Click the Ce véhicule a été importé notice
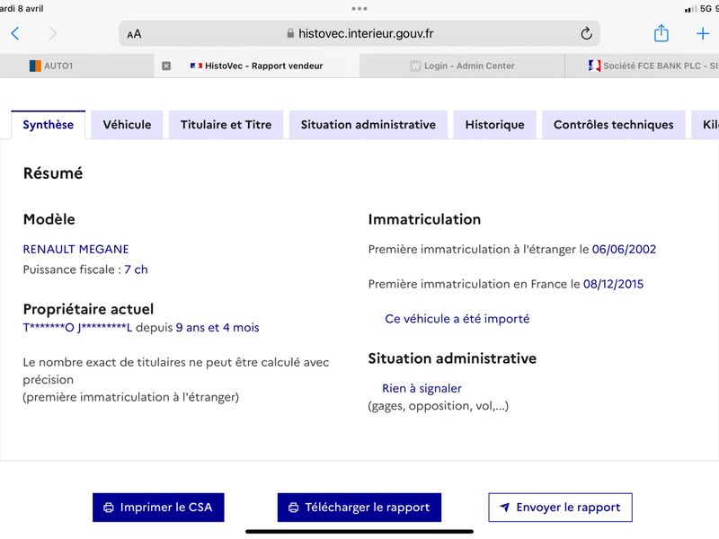Image resolution: width=719 pixels, height=539 pixels. [457, 319]
